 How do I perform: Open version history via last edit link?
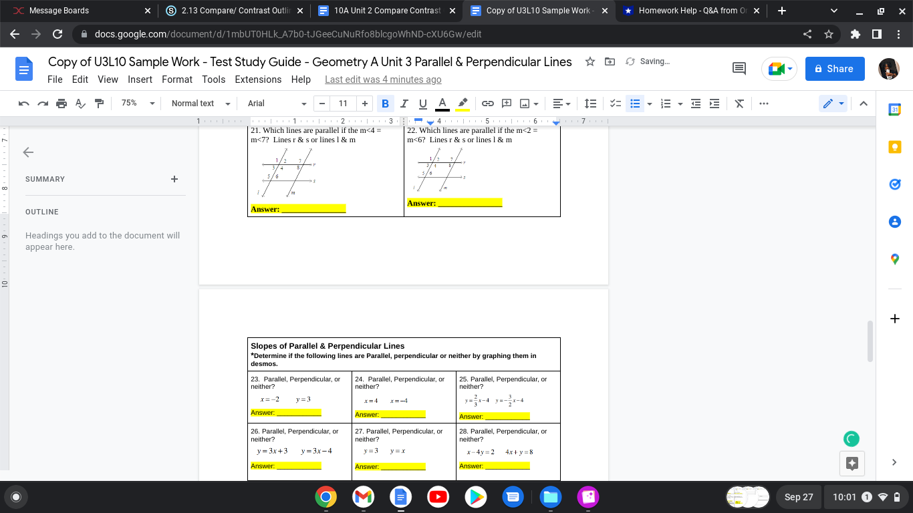pos(382,79)
